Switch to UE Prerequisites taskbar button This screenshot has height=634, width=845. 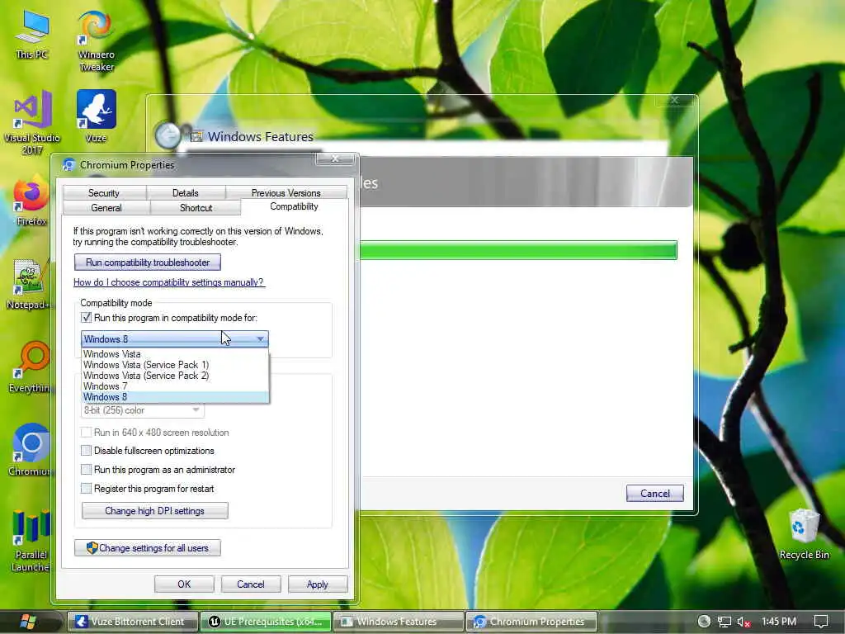266,622
